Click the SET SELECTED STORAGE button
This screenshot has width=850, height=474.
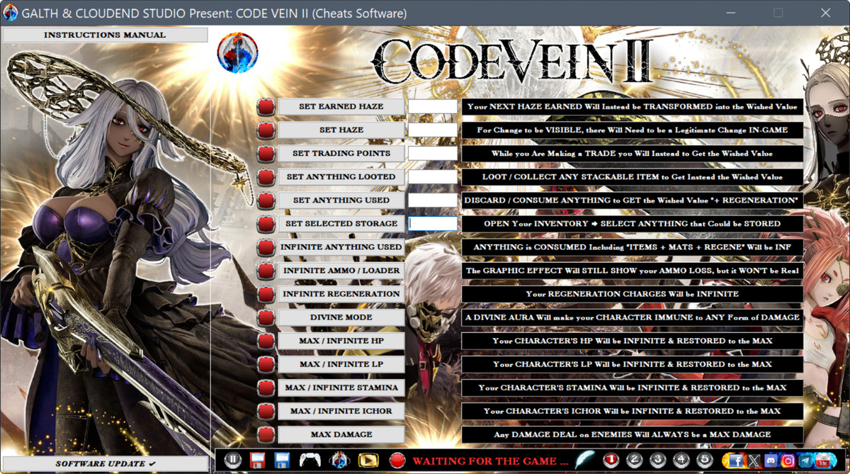tap(341, 223)
